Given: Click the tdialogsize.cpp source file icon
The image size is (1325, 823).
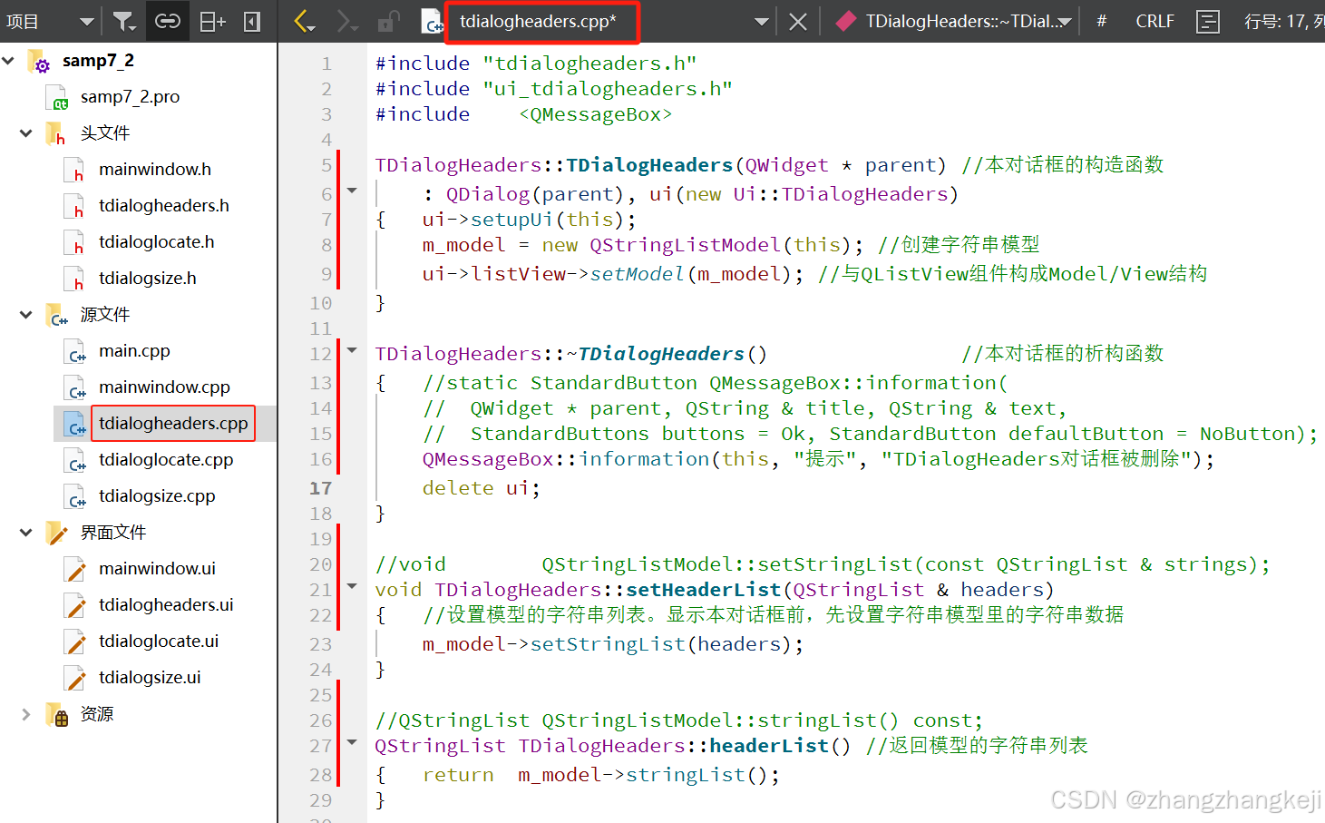Looking at the screenshot, I should click(x=75, y=497).
